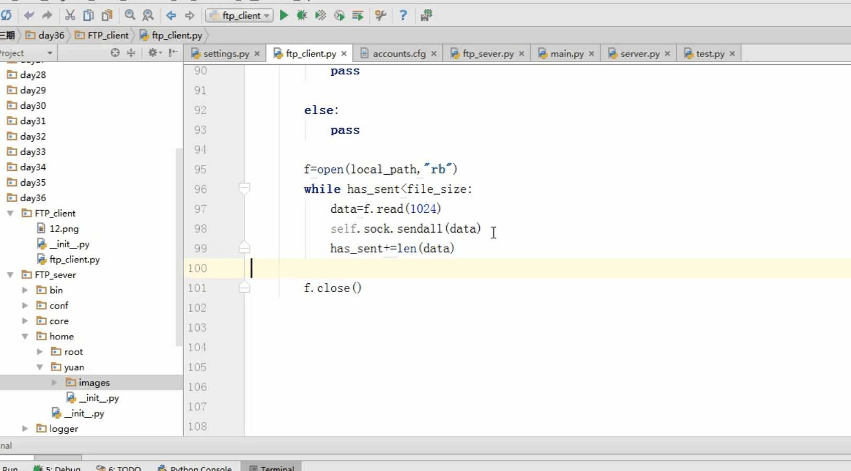Expand the core folder

pyautogui.click(x=25, y=321)
